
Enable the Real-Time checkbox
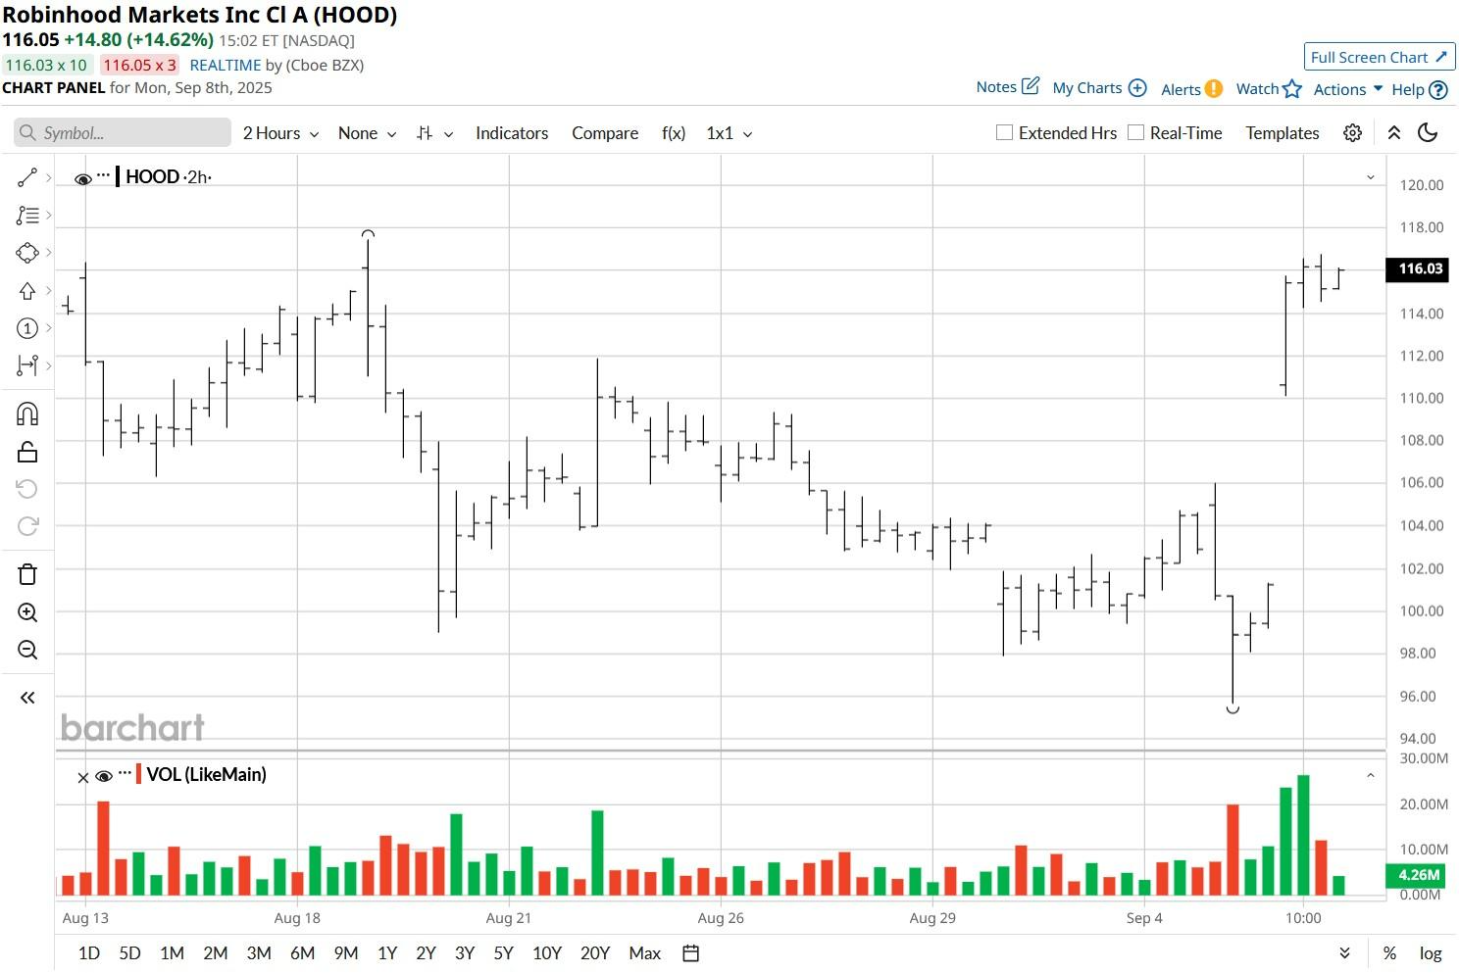click(1135, 132)
